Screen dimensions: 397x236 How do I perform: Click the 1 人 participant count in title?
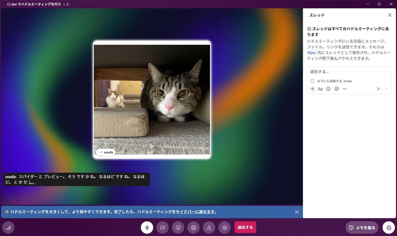pos(66,4)
